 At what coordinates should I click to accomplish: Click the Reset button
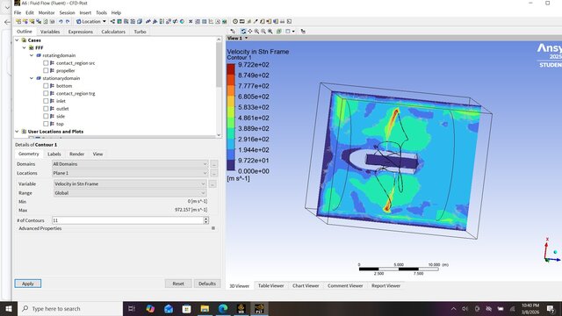(178, 284)
